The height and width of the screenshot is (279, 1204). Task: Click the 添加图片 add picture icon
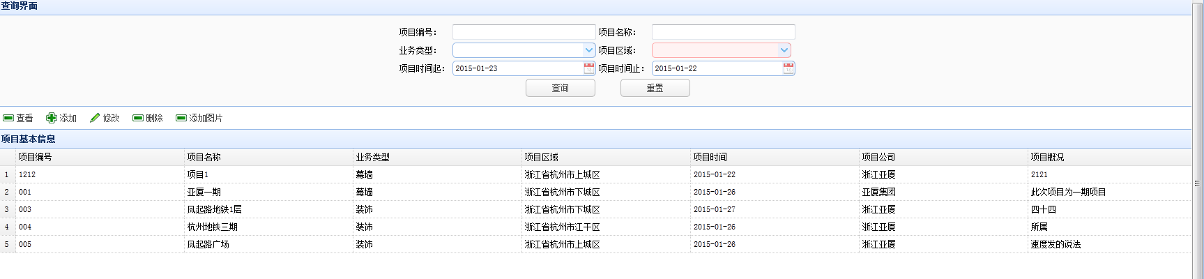[181, 118]
